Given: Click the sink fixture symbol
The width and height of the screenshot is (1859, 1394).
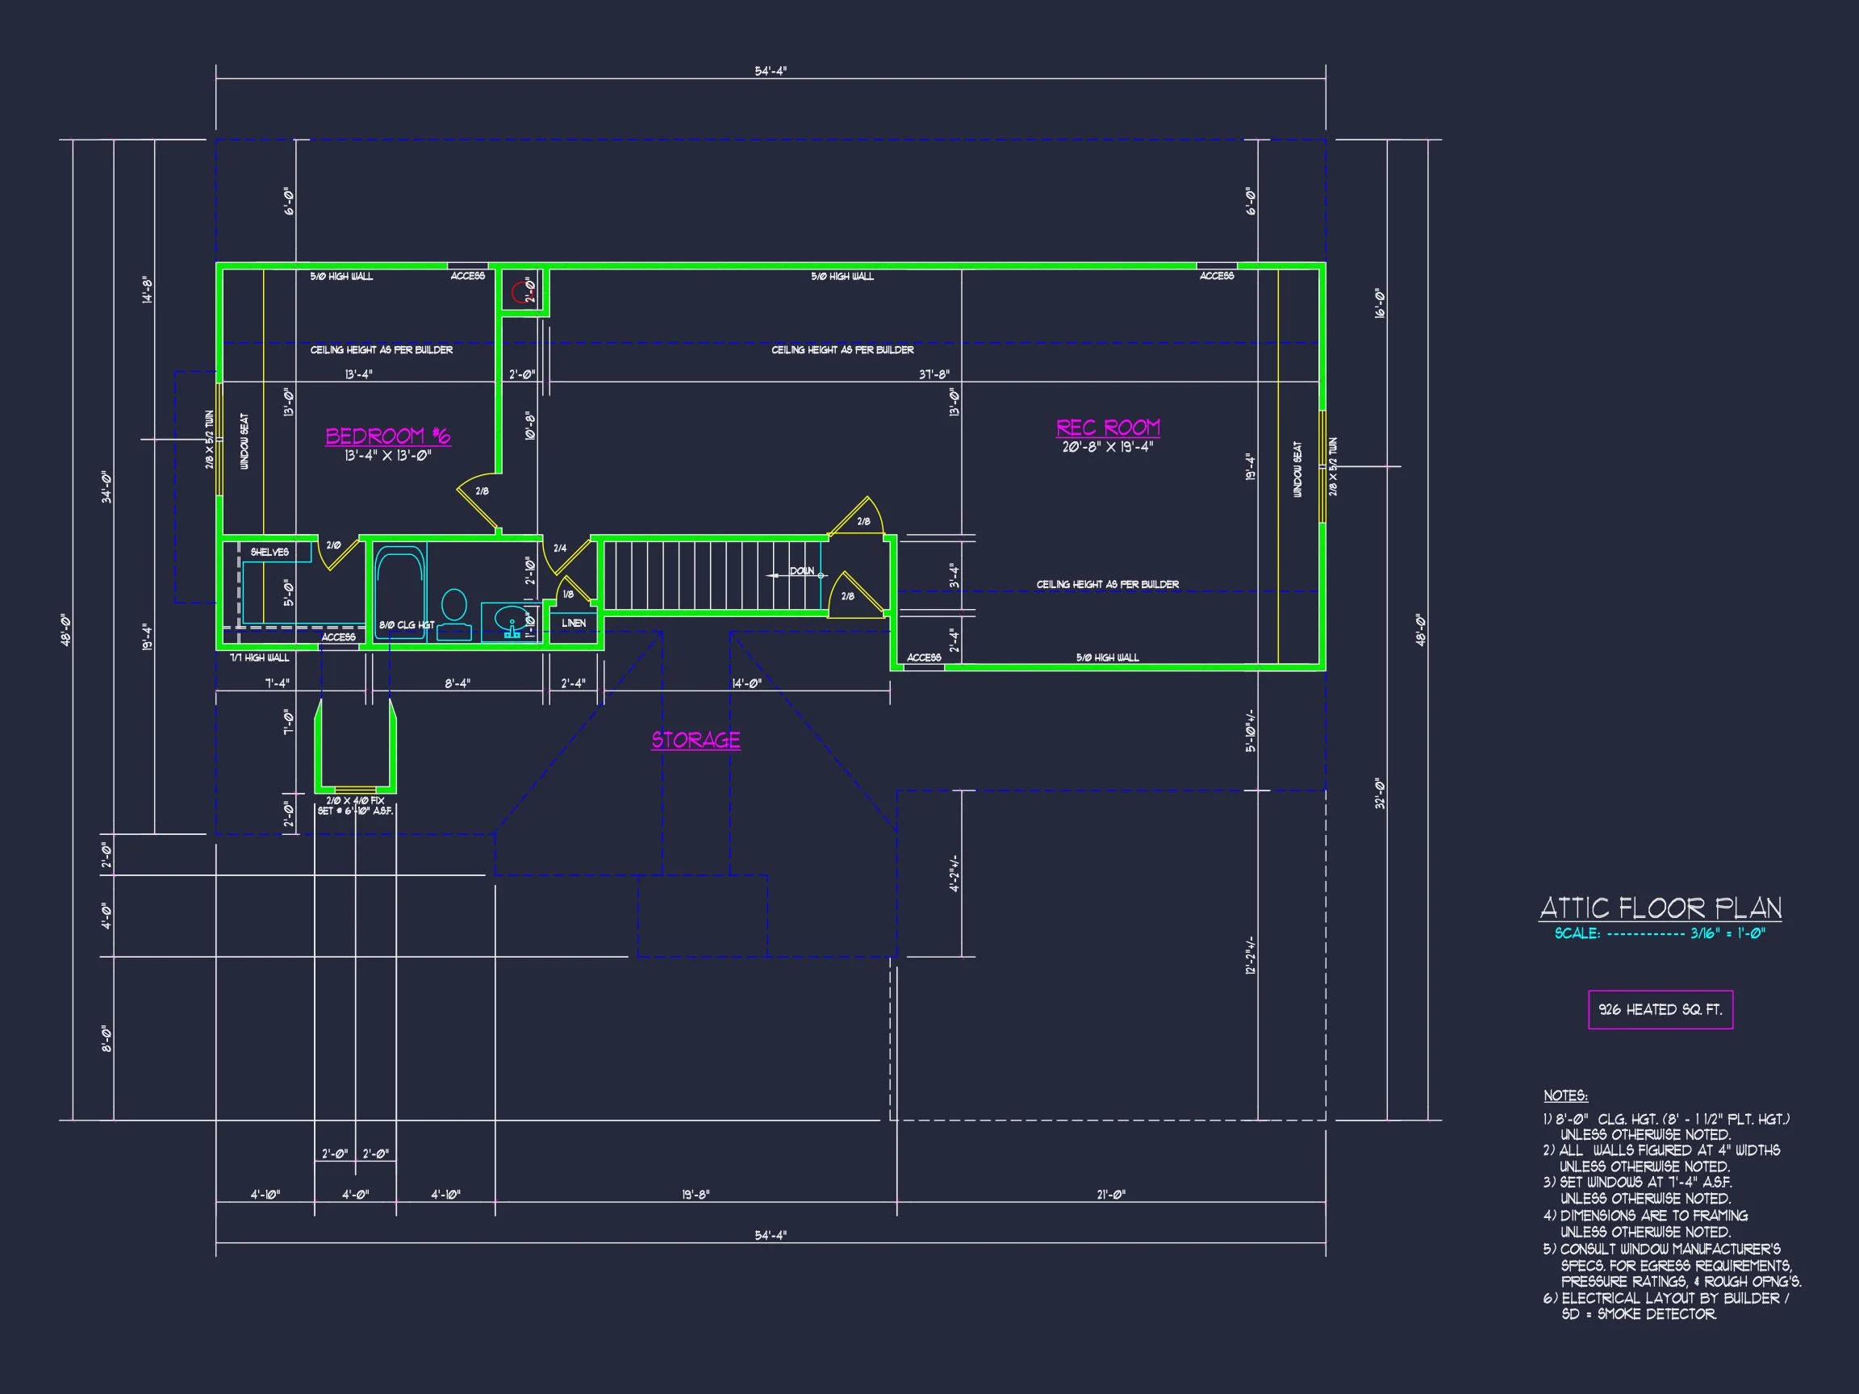Looking at the screenshot, I should point(512,618).
